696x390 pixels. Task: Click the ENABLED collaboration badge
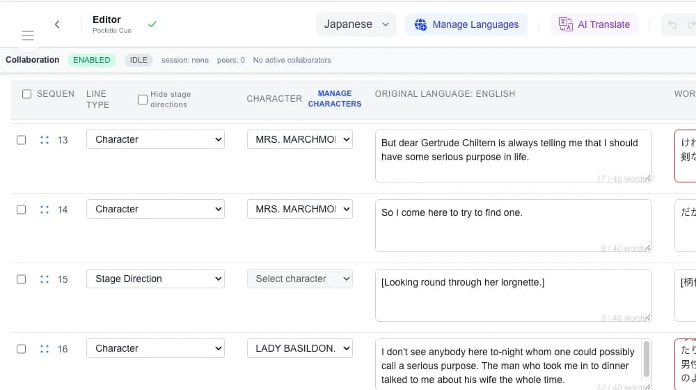[91, 60]
